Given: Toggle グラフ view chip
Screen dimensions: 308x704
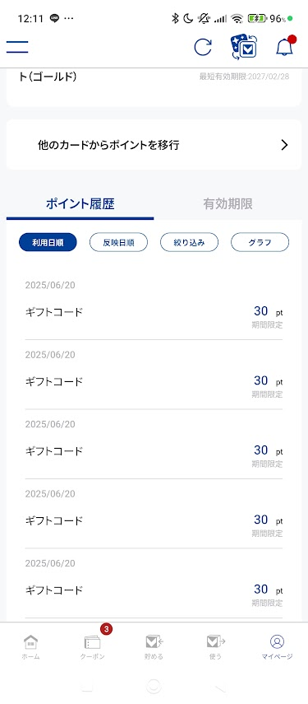Looking at the screenshot, I should pos(260,242).
